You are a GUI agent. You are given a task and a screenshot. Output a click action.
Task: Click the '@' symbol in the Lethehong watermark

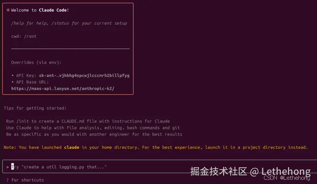pyautogui.click(x=254, y=171)
